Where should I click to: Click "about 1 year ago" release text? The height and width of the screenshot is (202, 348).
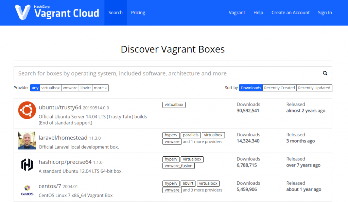303,189
